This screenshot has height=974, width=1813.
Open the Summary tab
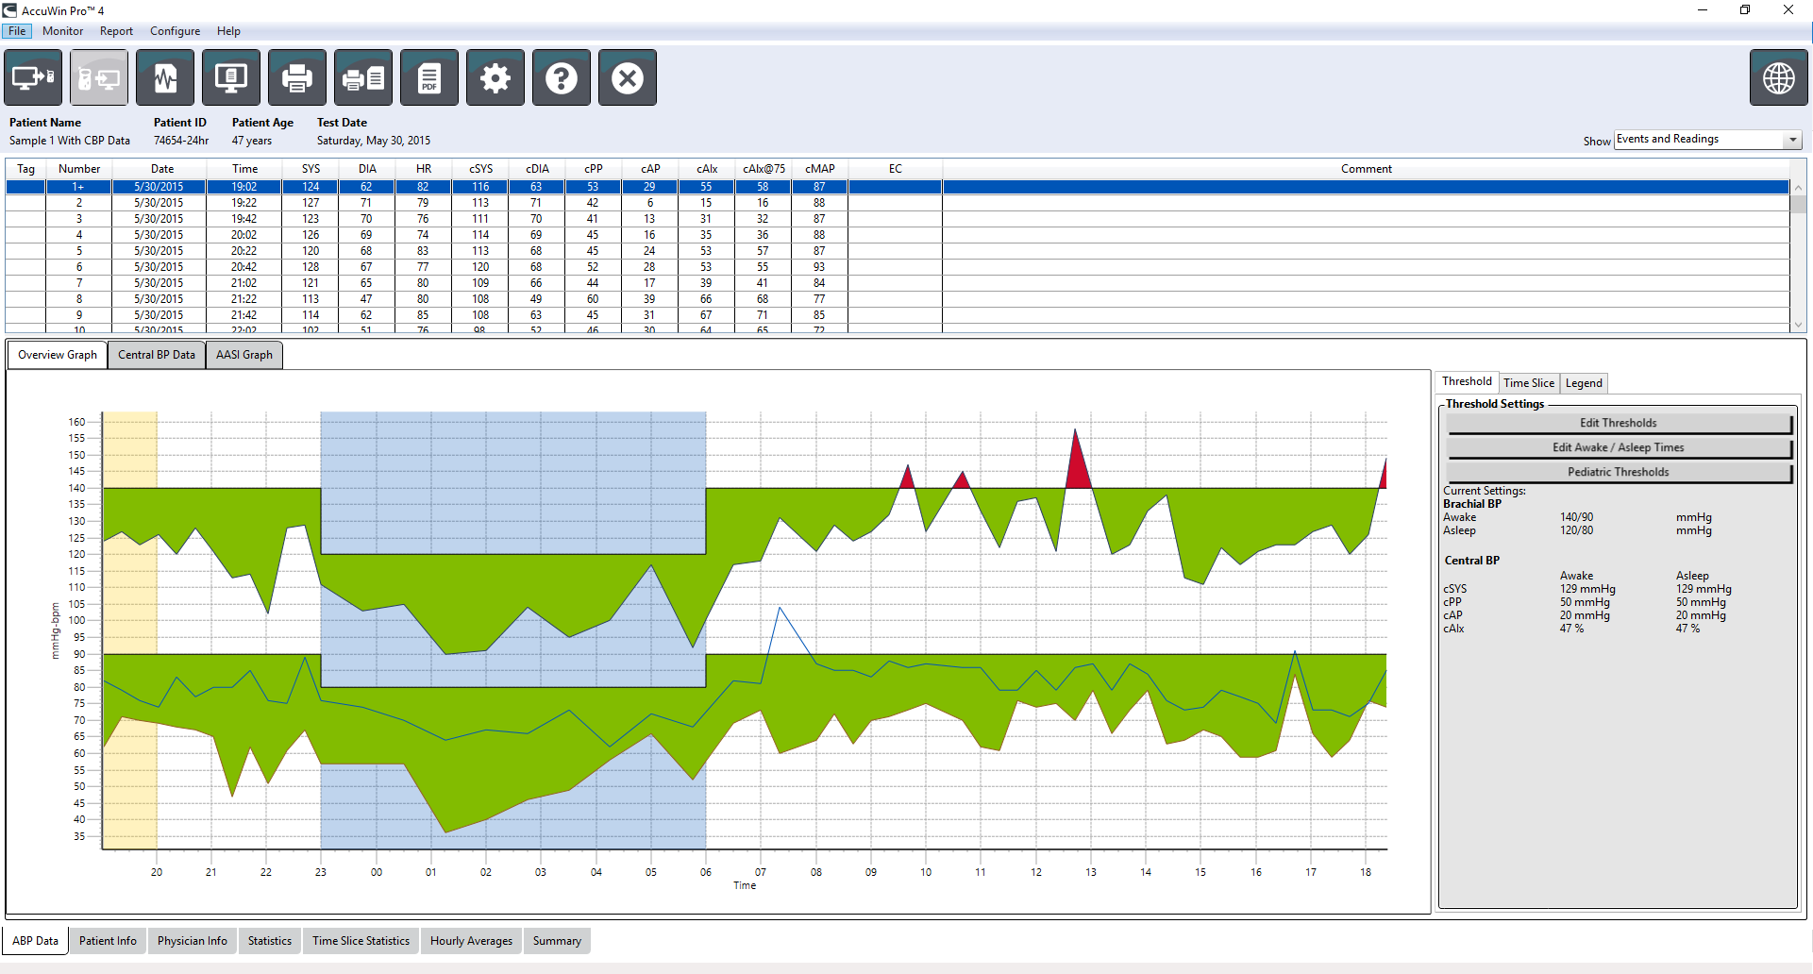[x=557, y=941]
